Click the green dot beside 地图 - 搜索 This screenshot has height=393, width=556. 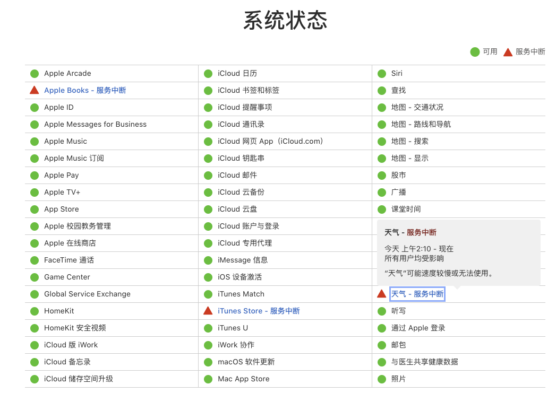coord(382,142)
